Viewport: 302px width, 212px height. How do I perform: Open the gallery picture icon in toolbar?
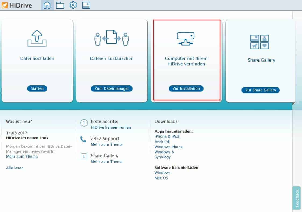click(x=86, y=5)
